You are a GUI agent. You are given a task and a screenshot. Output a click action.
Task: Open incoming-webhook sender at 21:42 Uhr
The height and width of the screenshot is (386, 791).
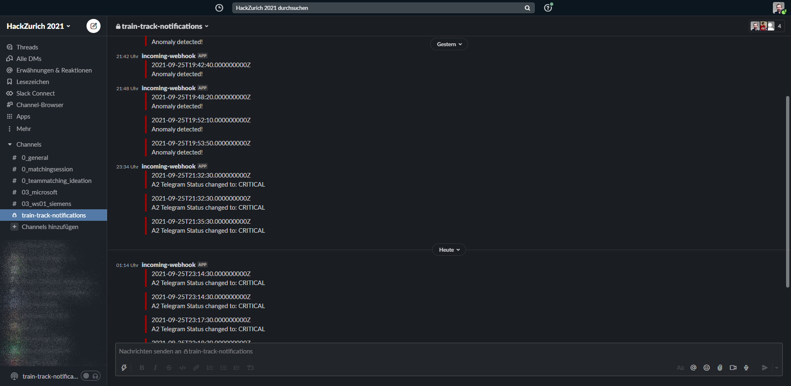pos(168,56)
